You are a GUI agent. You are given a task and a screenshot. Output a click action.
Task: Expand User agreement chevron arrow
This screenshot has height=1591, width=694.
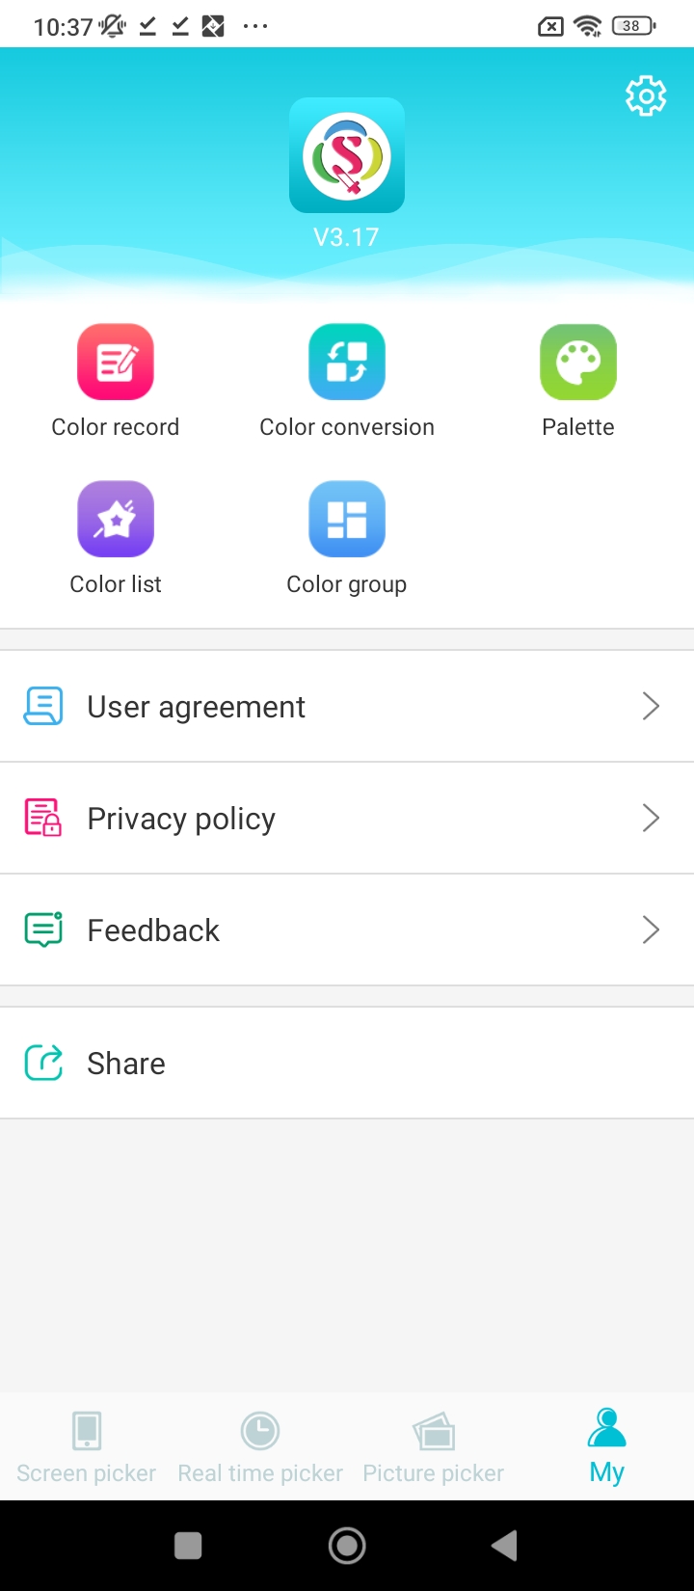coord(651,706)
